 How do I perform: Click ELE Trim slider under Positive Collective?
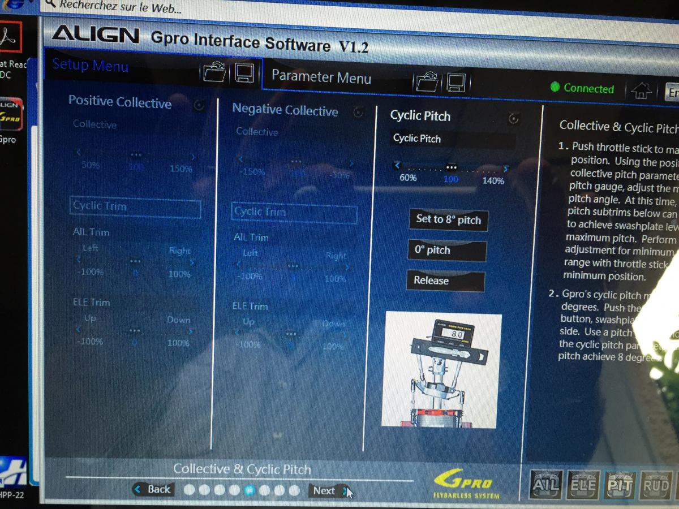click(135, 330)
